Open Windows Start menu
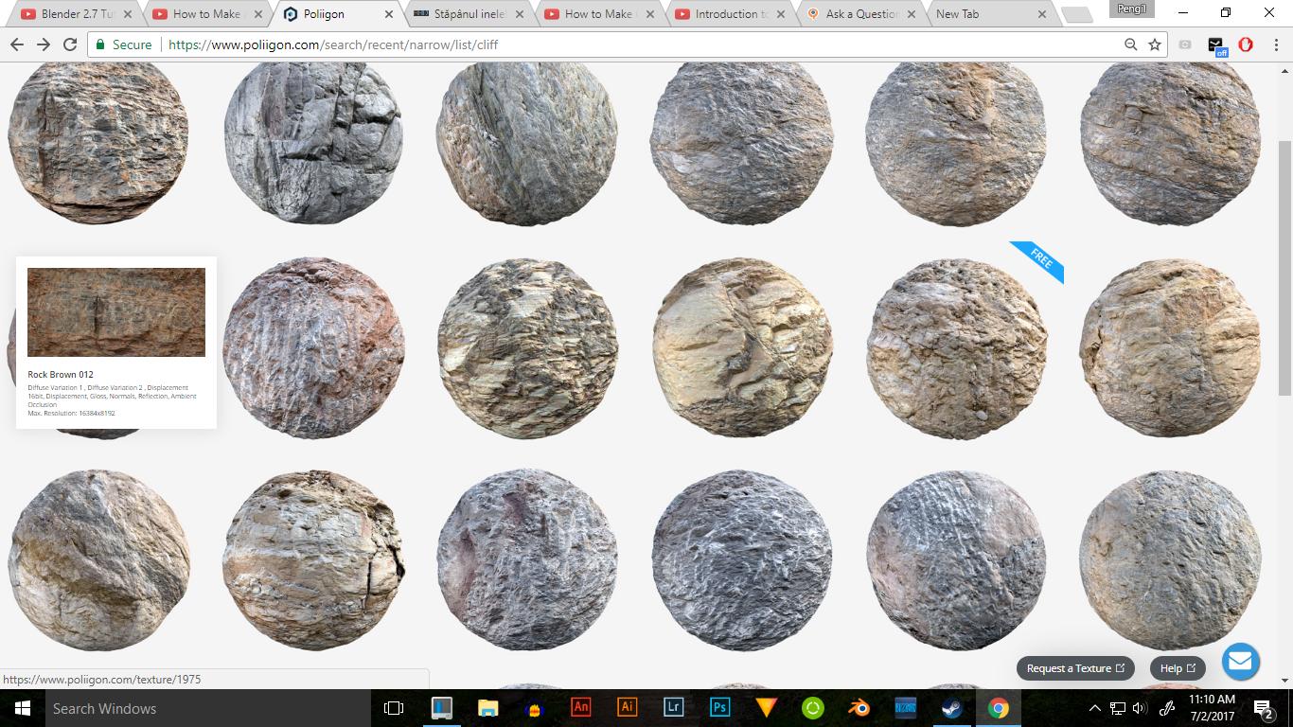The image size is (1293, 727). [x=22, y=708]
